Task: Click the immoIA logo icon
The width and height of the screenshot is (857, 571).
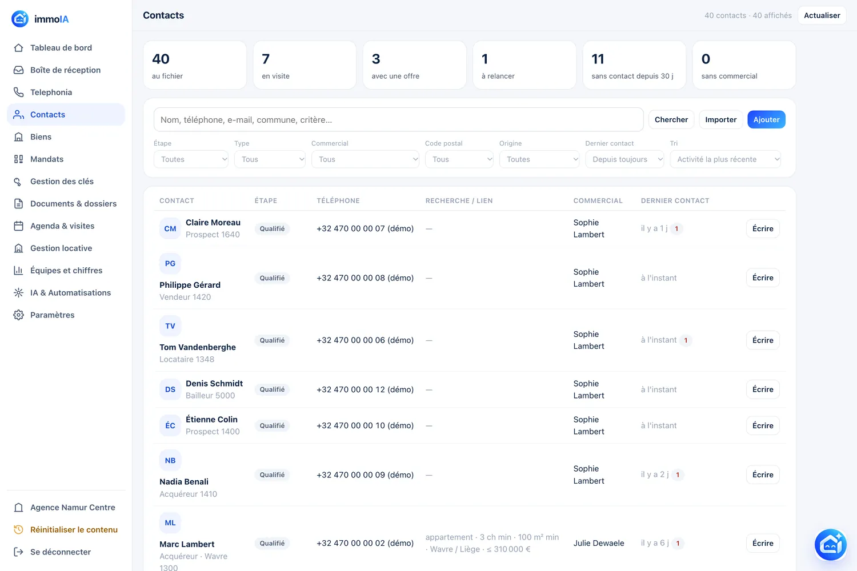Action: pos(20,19)
